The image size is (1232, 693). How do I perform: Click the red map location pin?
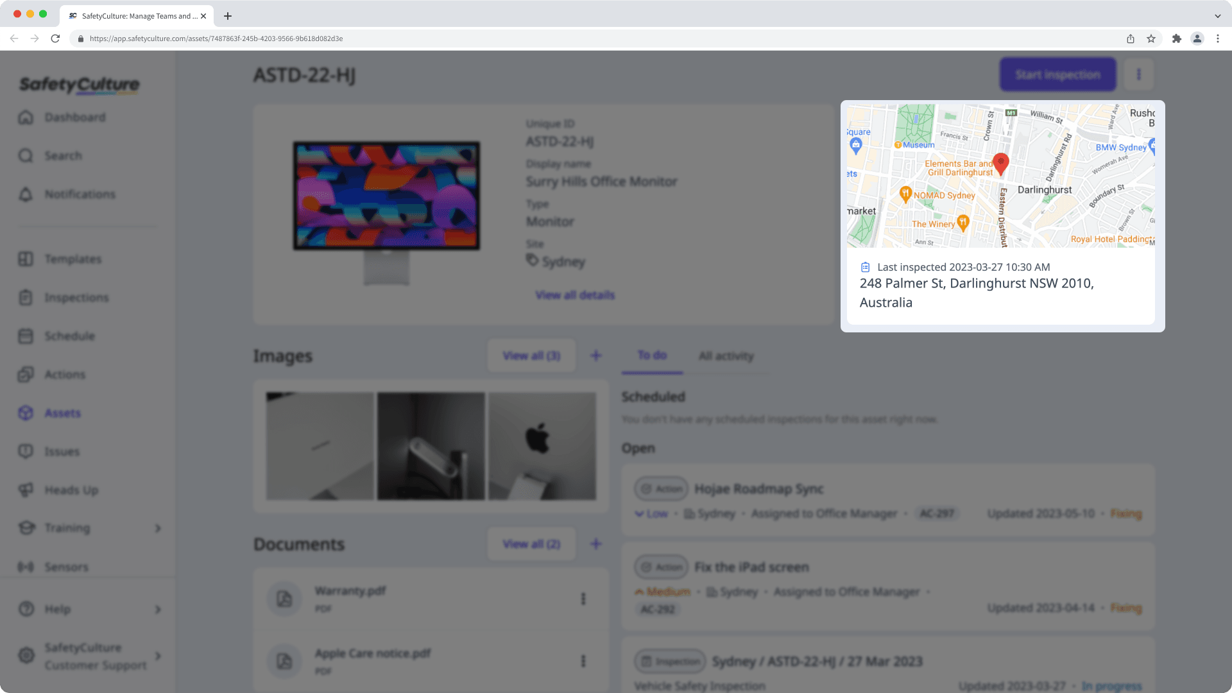[x=1000, y=163]
